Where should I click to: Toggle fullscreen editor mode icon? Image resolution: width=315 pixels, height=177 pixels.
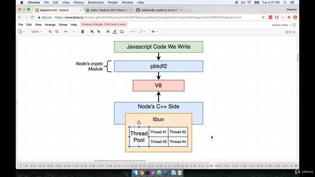tap(287, 32)
